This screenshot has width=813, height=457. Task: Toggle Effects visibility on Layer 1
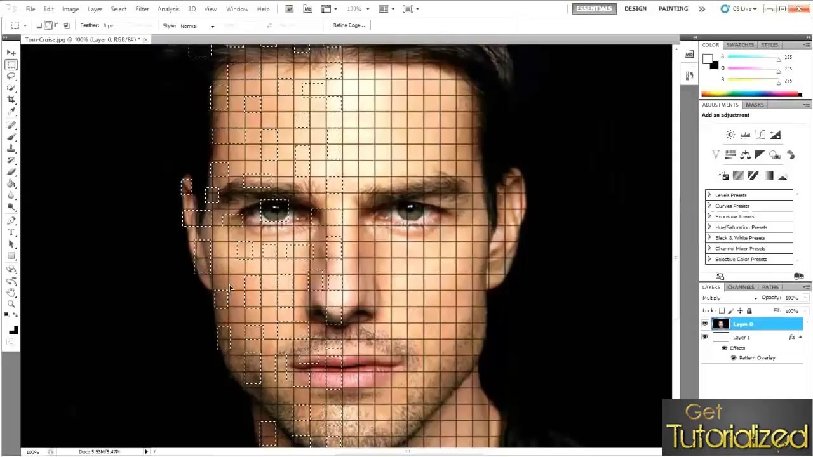pos(724,348)
